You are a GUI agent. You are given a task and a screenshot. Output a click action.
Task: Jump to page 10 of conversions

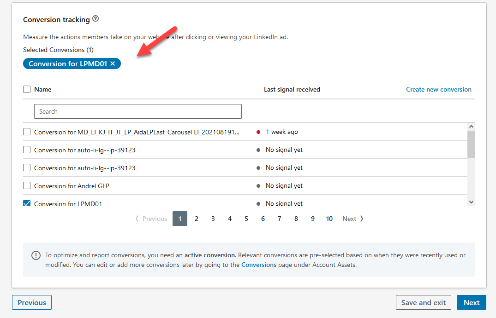click(x=329, y=219)
